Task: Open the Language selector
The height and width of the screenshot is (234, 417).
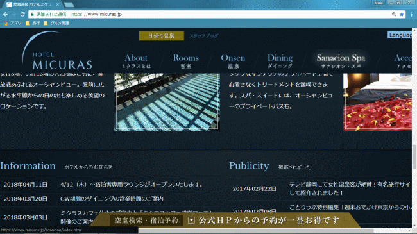Action: coord(400,35)
